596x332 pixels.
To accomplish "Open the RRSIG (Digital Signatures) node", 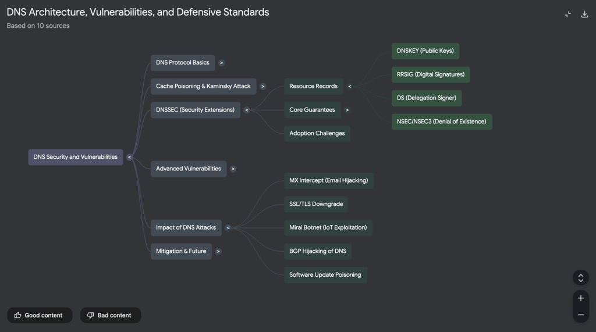I will click(431, 74).
